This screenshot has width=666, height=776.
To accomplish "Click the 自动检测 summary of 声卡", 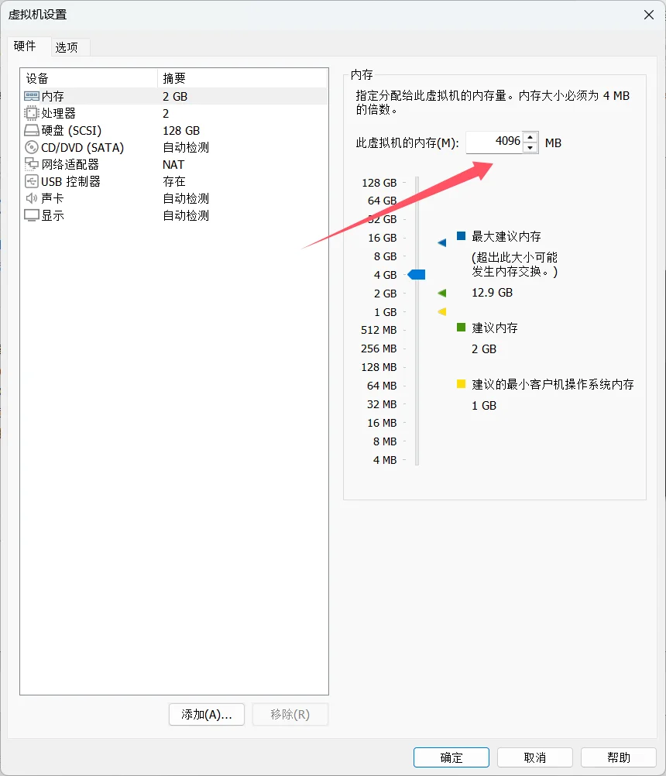I will pyautogui.click(x=186, y=198).
